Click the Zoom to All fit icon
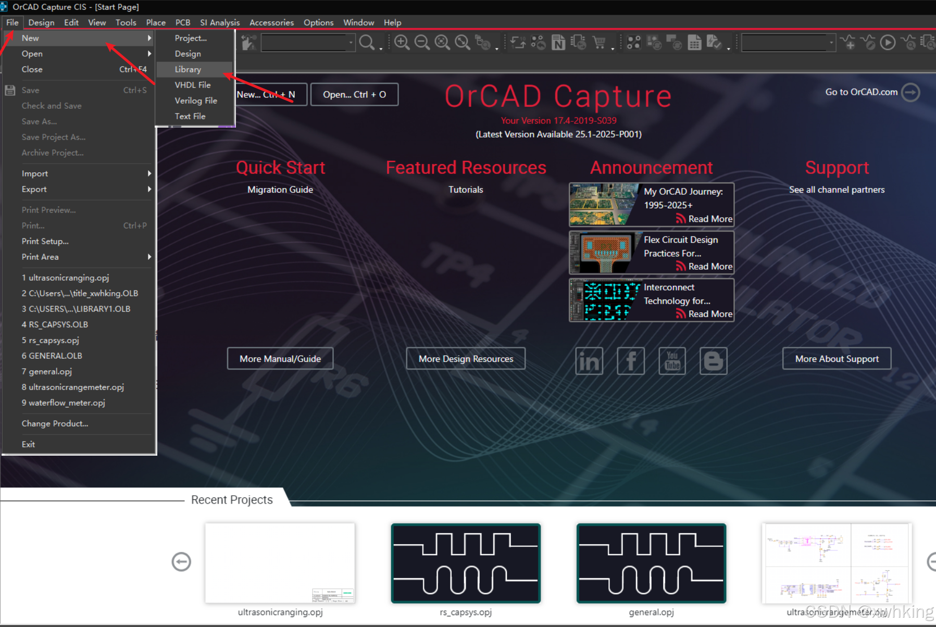936x627 pixels. tap(463, 43)
